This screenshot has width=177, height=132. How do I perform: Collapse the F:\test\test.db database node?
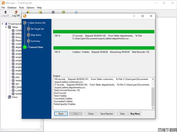tap(2, 24)
